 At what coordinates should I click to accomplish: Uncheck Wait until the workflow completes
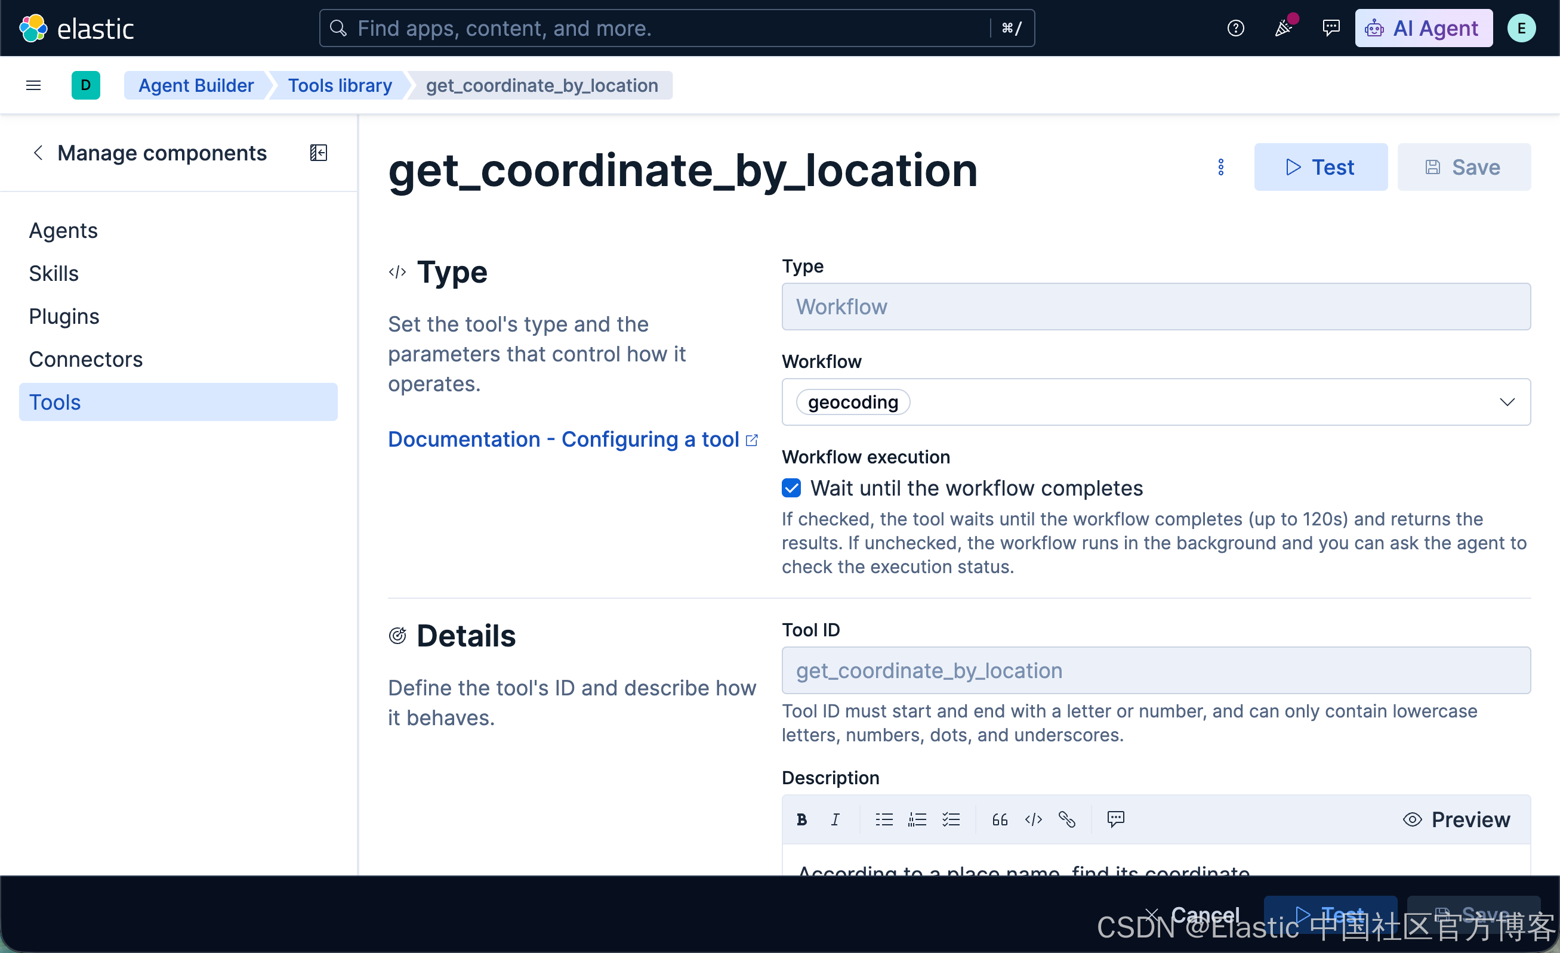(791, 488)
